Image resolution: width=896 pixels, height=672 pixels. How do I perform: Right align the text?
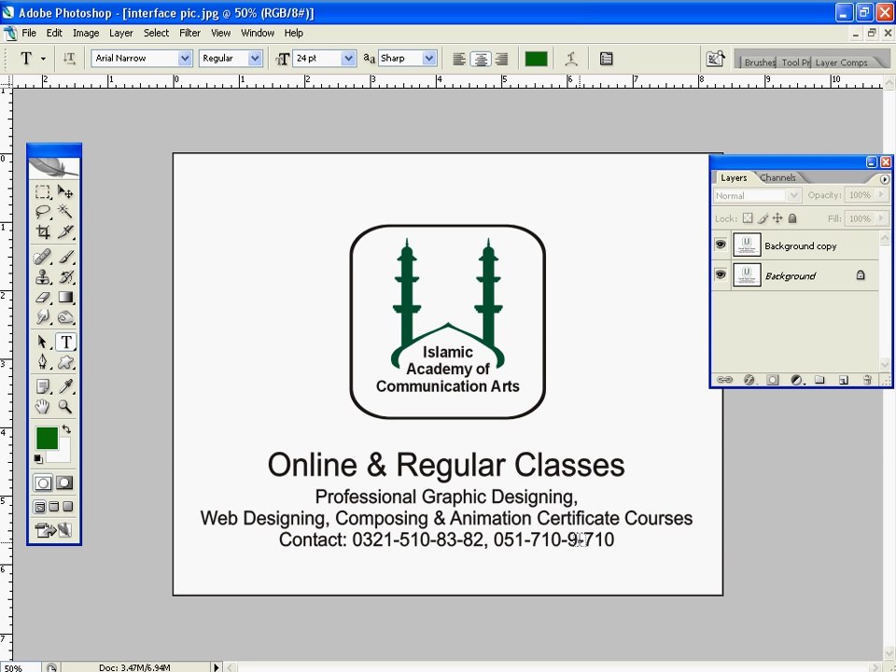click(501, 58)
